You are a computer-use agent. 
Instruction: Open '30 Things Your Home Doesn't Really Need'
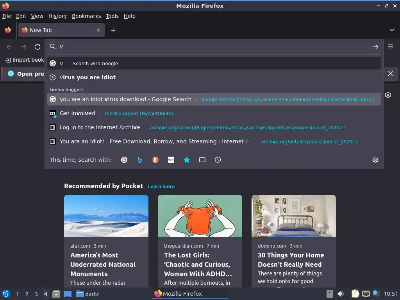291,260
